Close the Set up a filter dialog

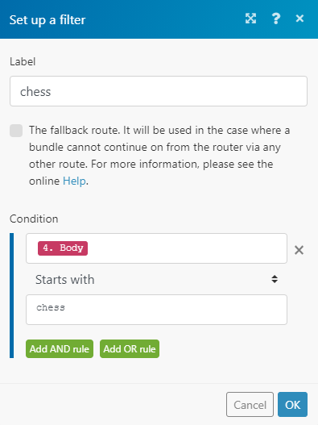click(299, 19)
